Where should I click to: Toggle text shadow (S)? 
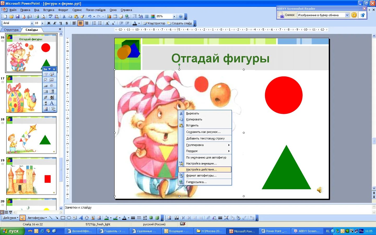[x=67, y=23]
